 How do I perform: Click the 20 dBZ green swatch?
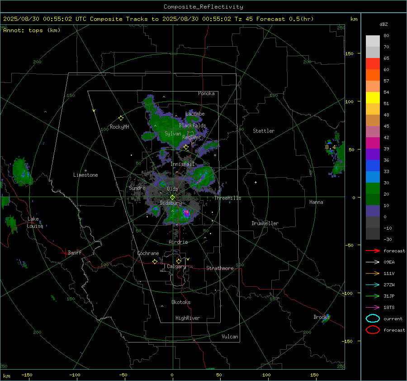[373, 188]
